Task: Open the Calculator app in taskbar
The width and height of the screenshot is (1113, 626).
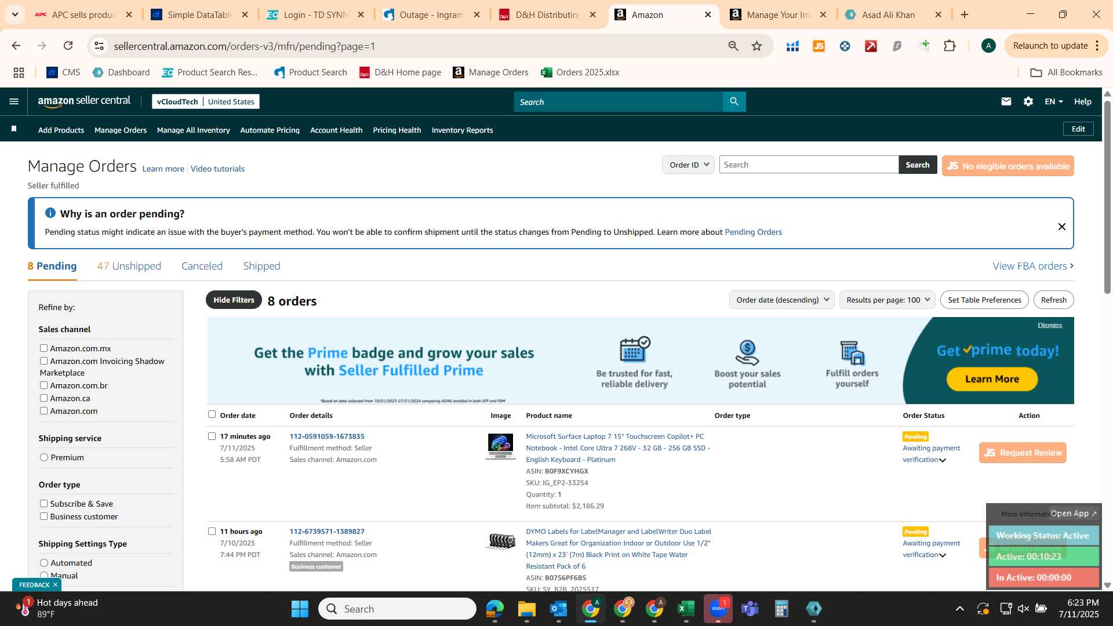Action: point(781,609)
